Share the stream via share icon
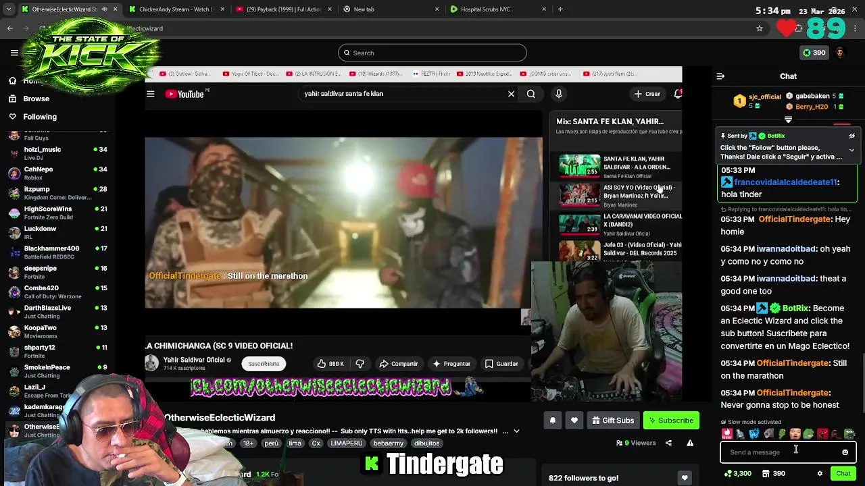The image size is (865, 486). point(668,443)
